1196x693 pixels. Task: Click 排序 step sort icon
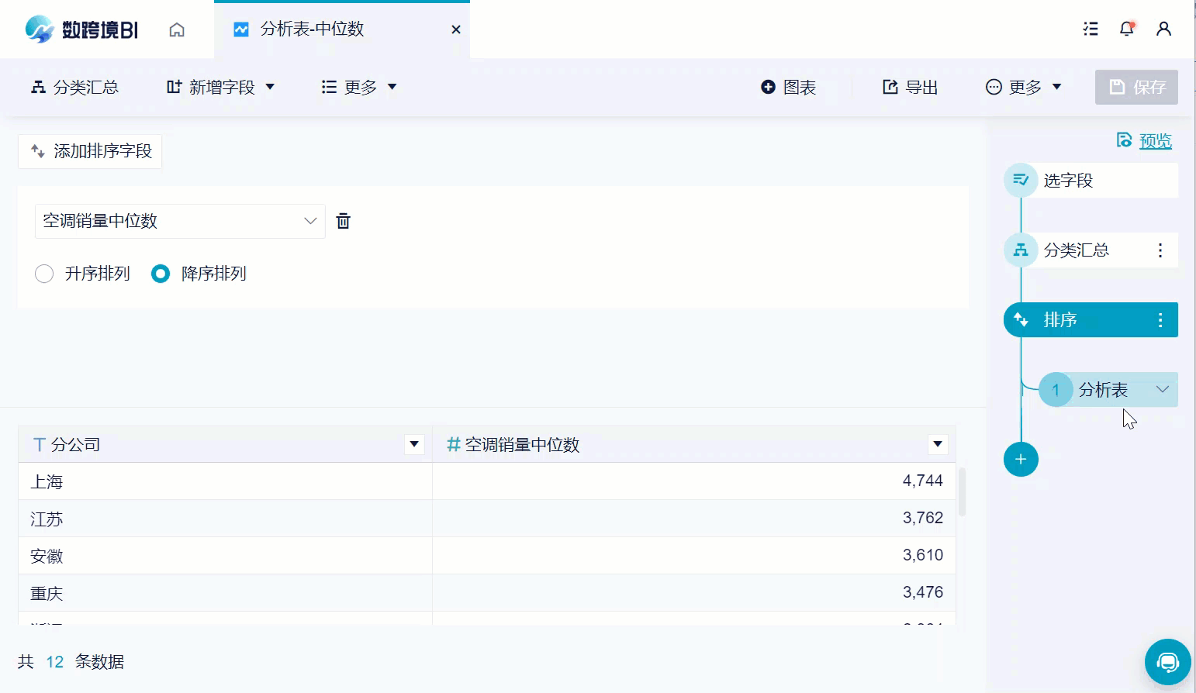pyautogui.click(x=1021, y=320)
